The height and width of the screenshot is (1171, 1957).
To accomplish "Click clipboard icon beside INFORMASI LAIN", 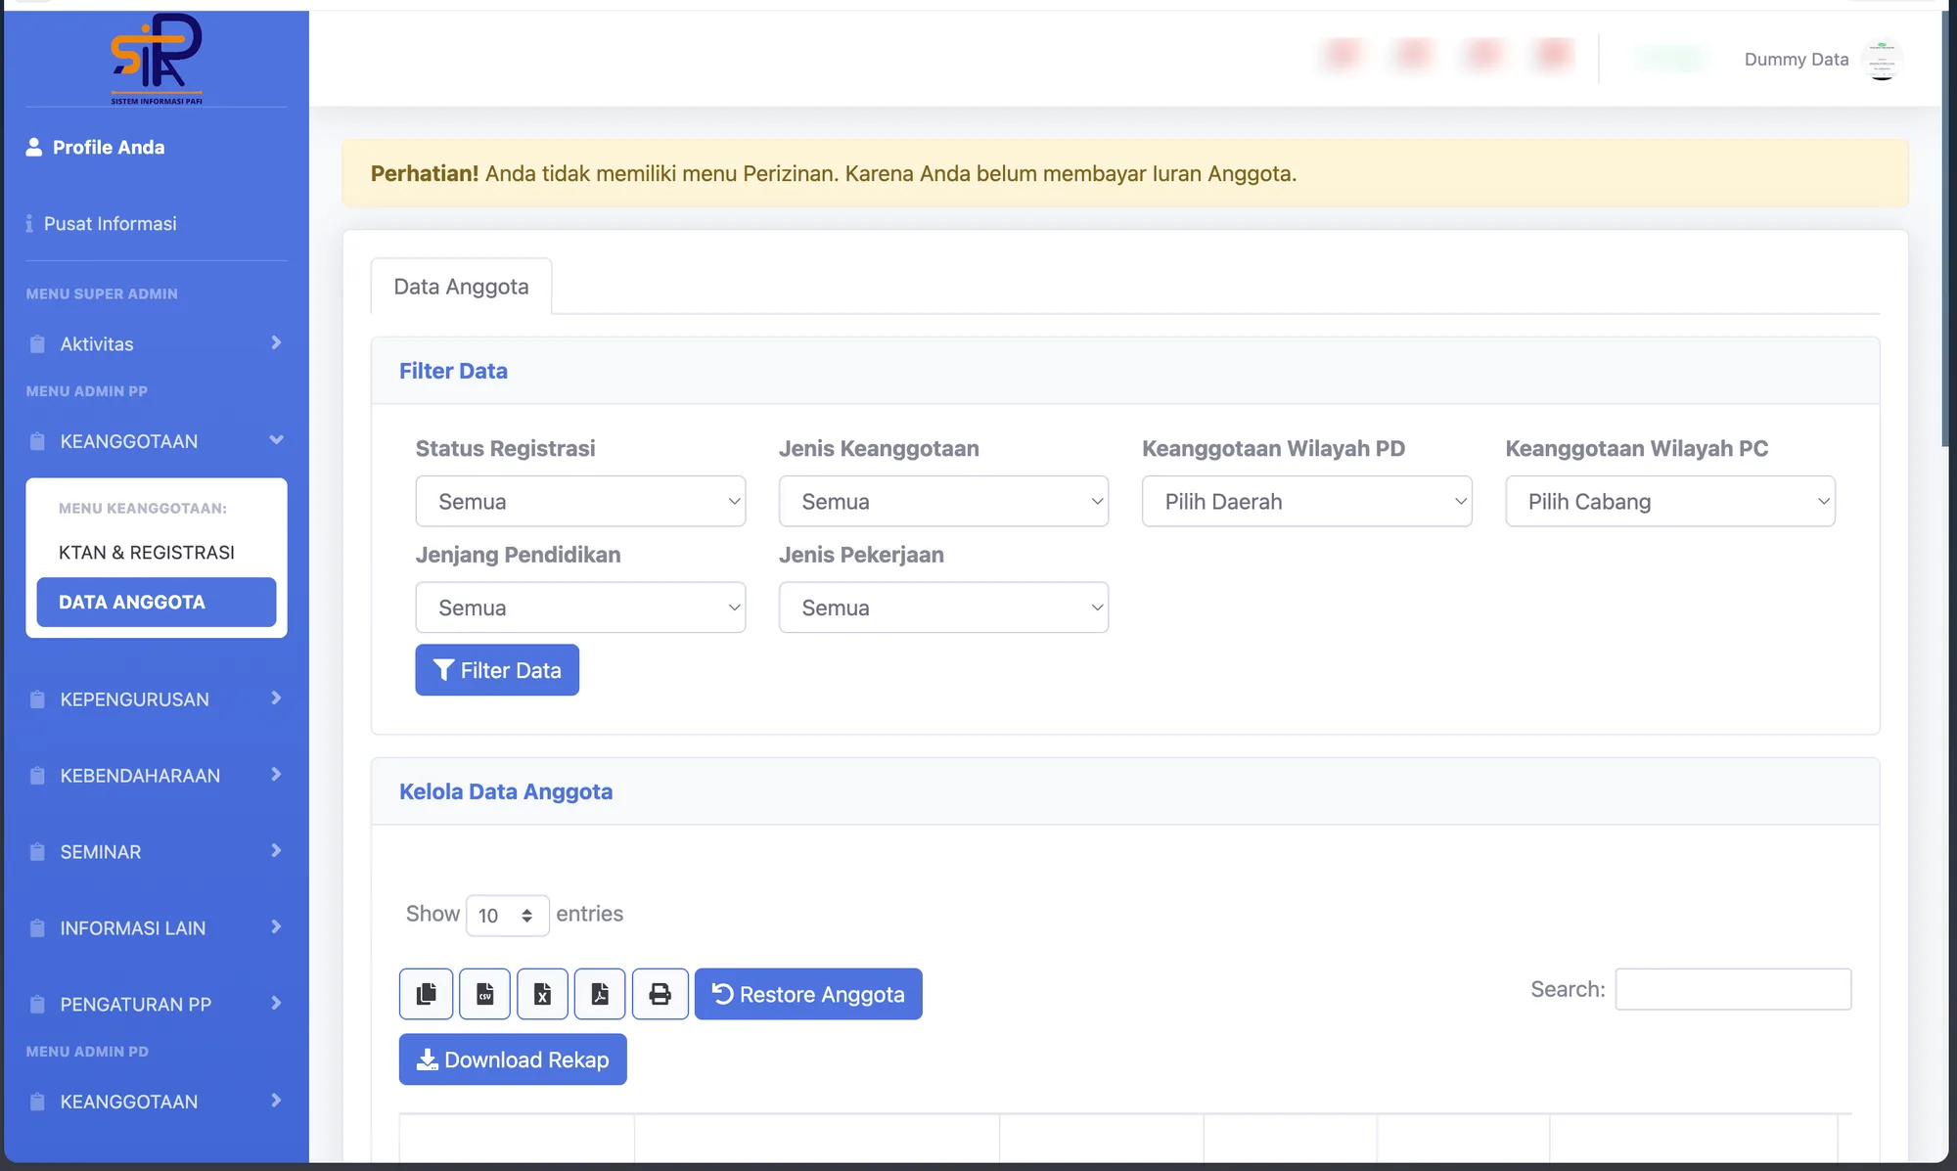I will [x=37, y=928].
